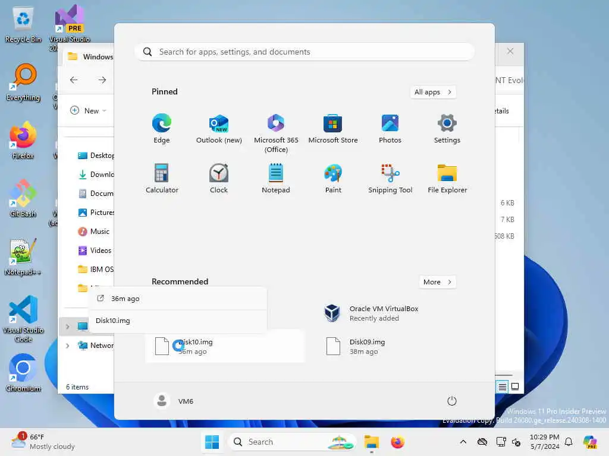Select Videos in Explorer sidebar
The height and width of the screenshot is (456, 609).
[95, 251]
